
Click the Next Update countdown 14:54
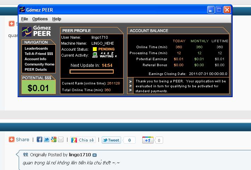pyautogui.click(x=107, y=65)
